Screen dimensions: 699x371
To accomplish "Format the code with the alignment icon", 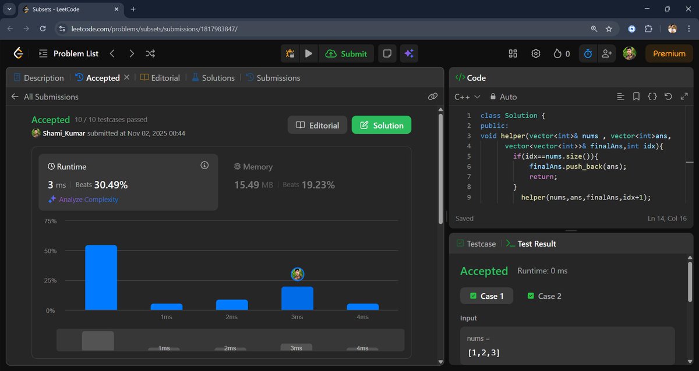I will 620,96.
